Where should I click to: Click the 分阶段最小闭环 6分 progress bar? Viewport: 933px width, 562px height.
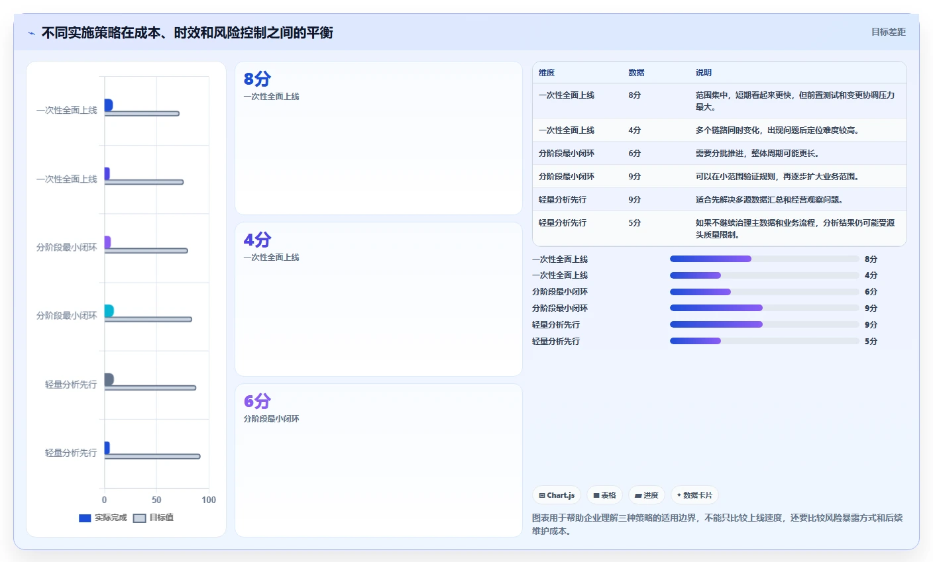coord(764,292)
